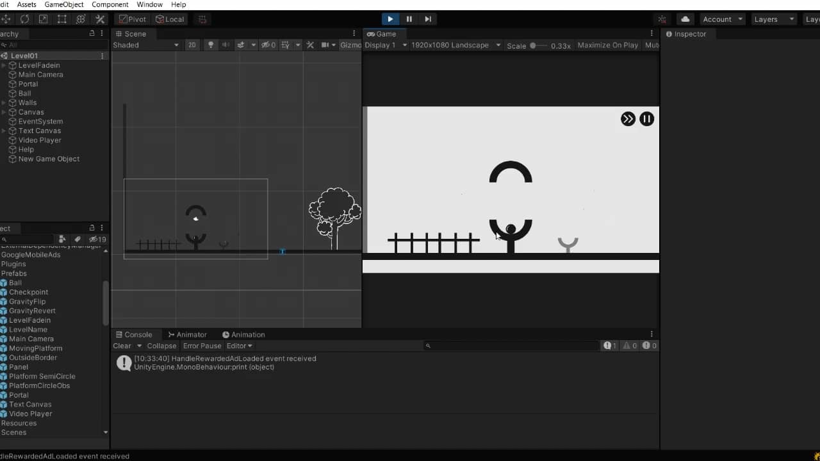
Task: Toggle Local handle rotation button
Action: pyautogui.click(x=170, y=19)
